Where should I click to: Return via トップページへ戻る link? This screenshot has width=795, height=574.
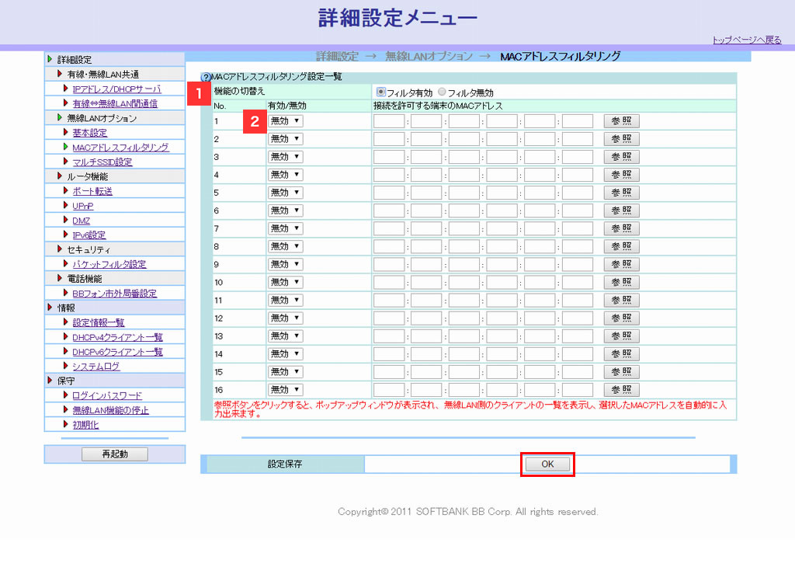747,40
